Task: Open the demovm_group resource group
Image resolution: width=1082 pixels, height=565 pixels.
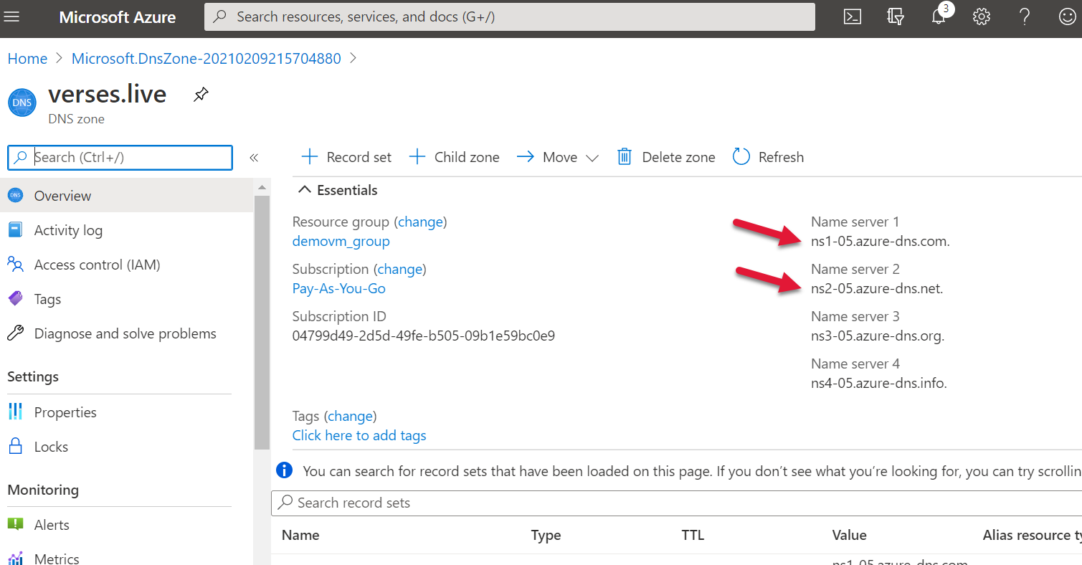Action: click(x=341, y=241)
